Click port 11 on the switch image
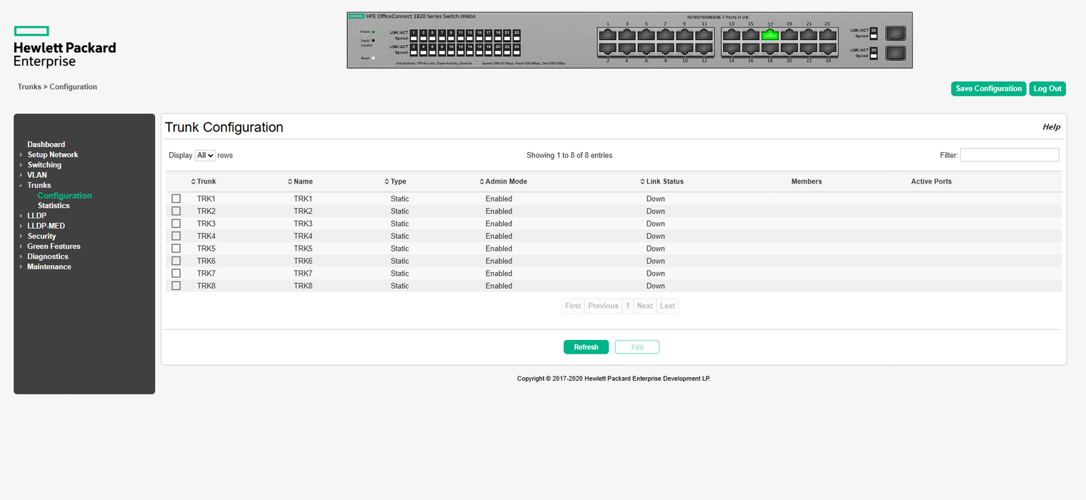This screenshot has height=500, width=1086. 704,35
